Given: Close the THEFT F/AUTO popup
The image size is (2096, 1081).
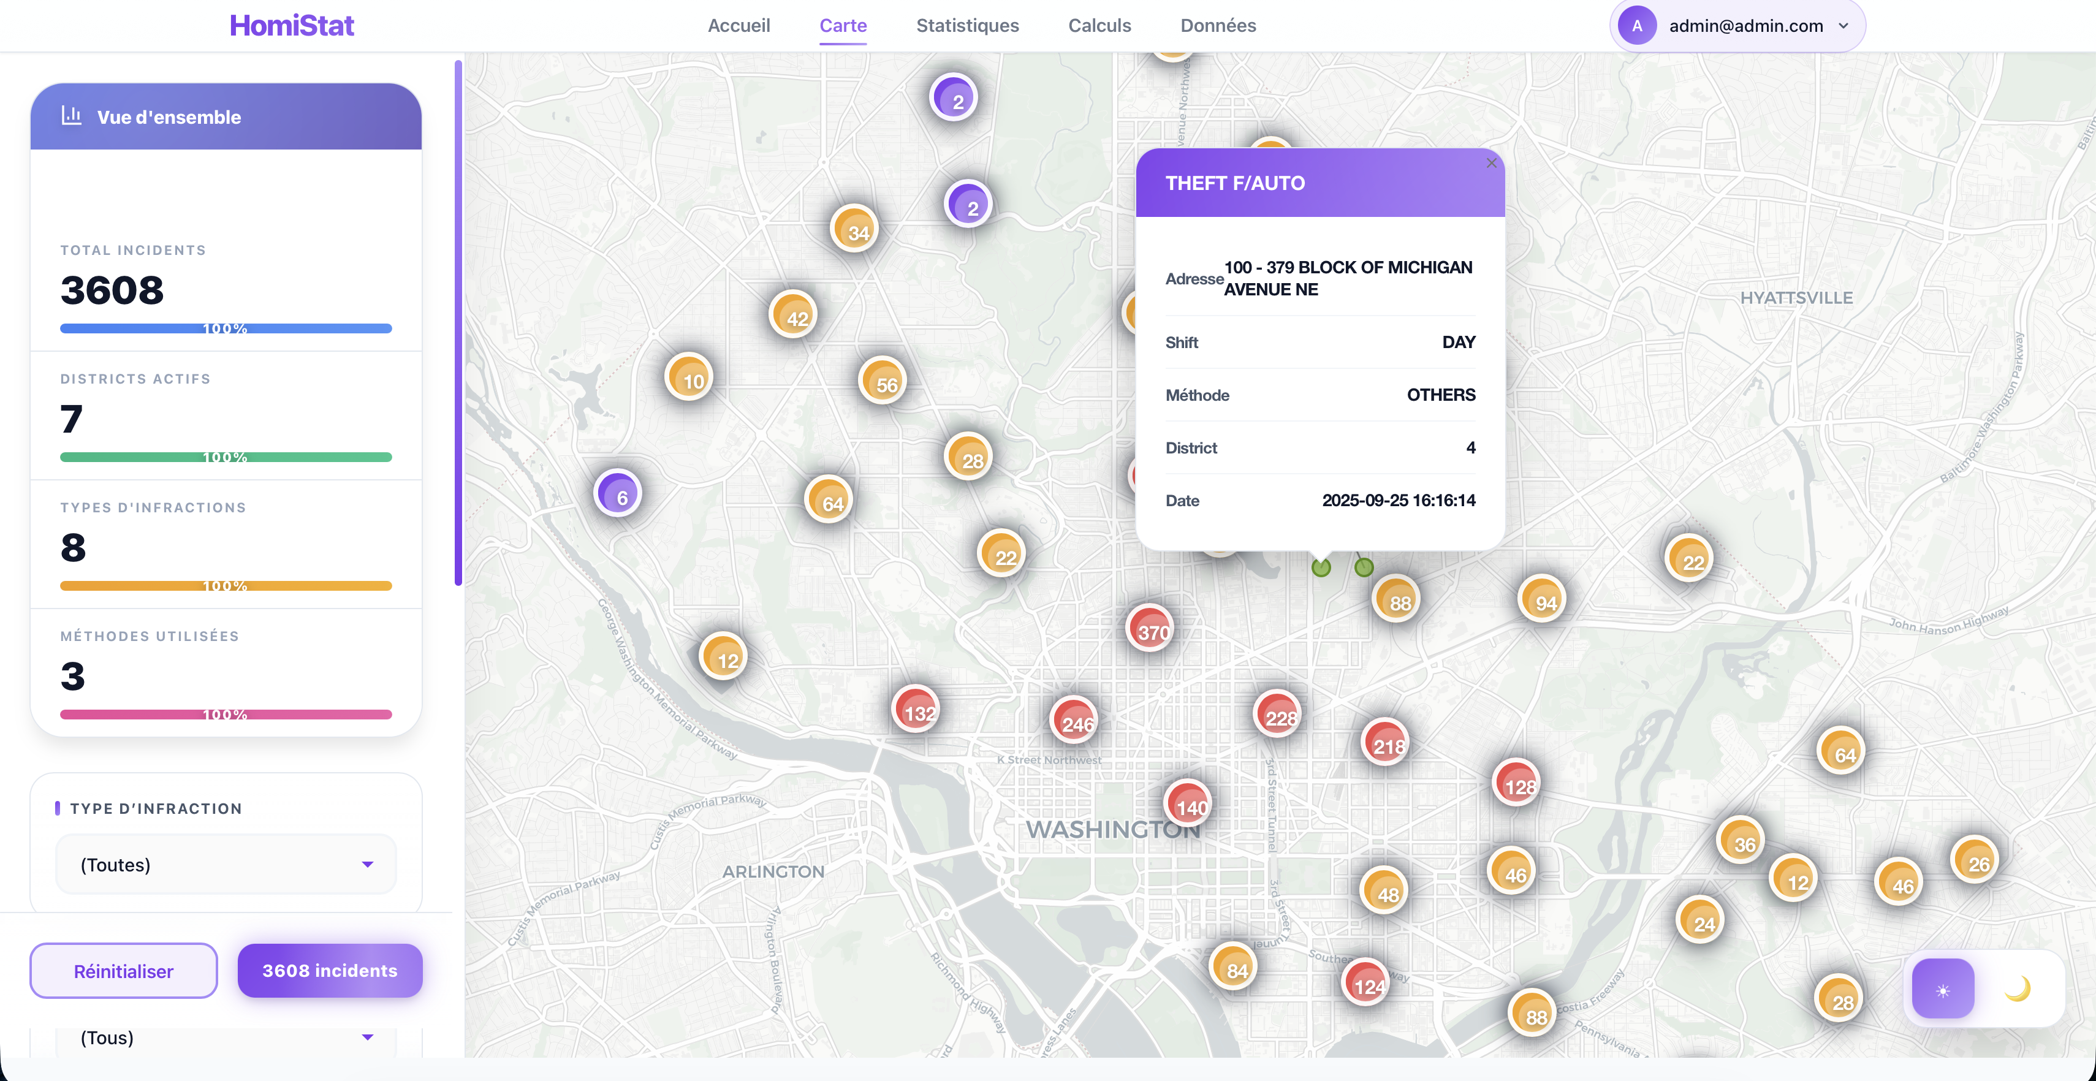Looking at the screenshot, I should click(x=1490, y=164).
